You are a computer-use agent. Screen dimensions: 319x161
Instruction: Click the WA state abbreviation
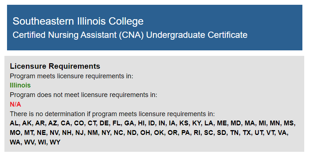pos(16,142)
